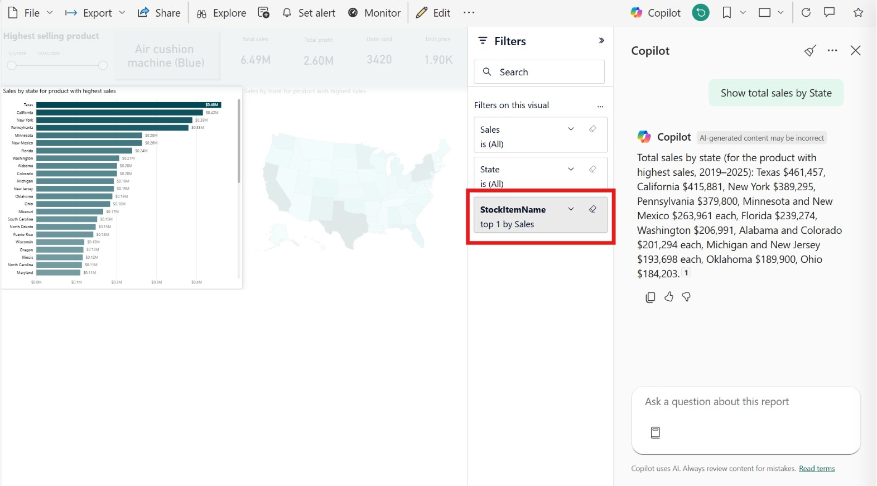The image size is (877, 486).
Task: Open the Monitor option
Action: point(374,13)
